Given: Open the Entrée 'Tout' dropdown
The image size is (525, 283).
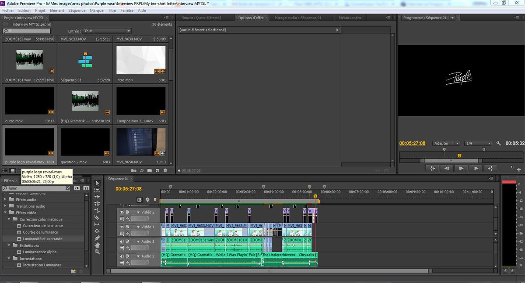Looking at the screenshot, I should (x=107, y=31).
